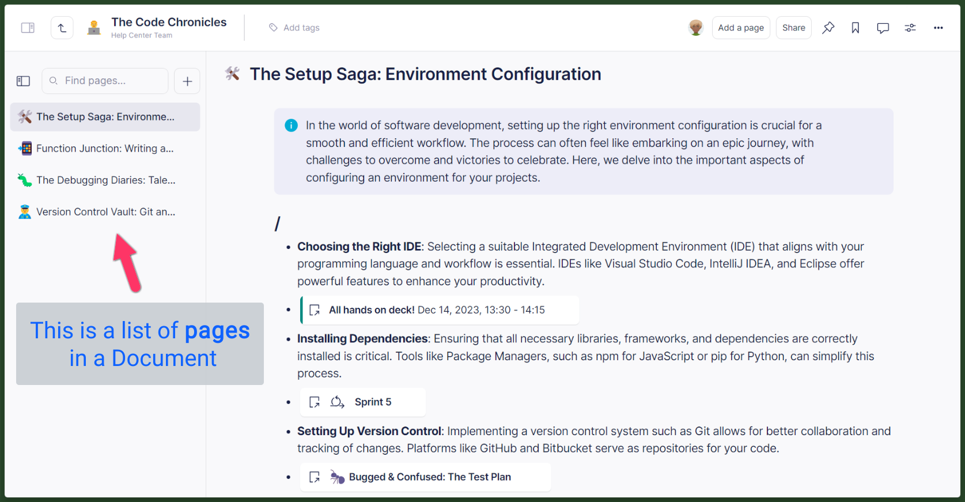Click the user avatar in header
This screenshot has height=502, width=965.
[x=696, y=28]
